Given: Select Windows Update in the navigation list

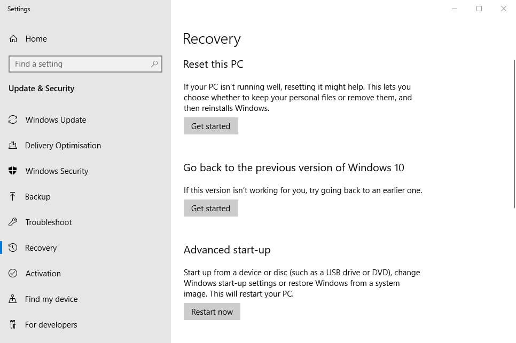Looking at the screenshot, I should [55, 119].
